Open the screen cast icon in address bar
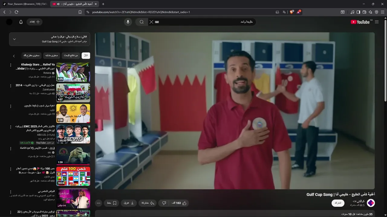 277,12
